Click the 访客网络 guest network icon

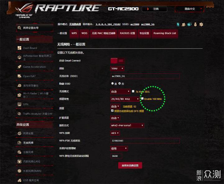point(19,152)
